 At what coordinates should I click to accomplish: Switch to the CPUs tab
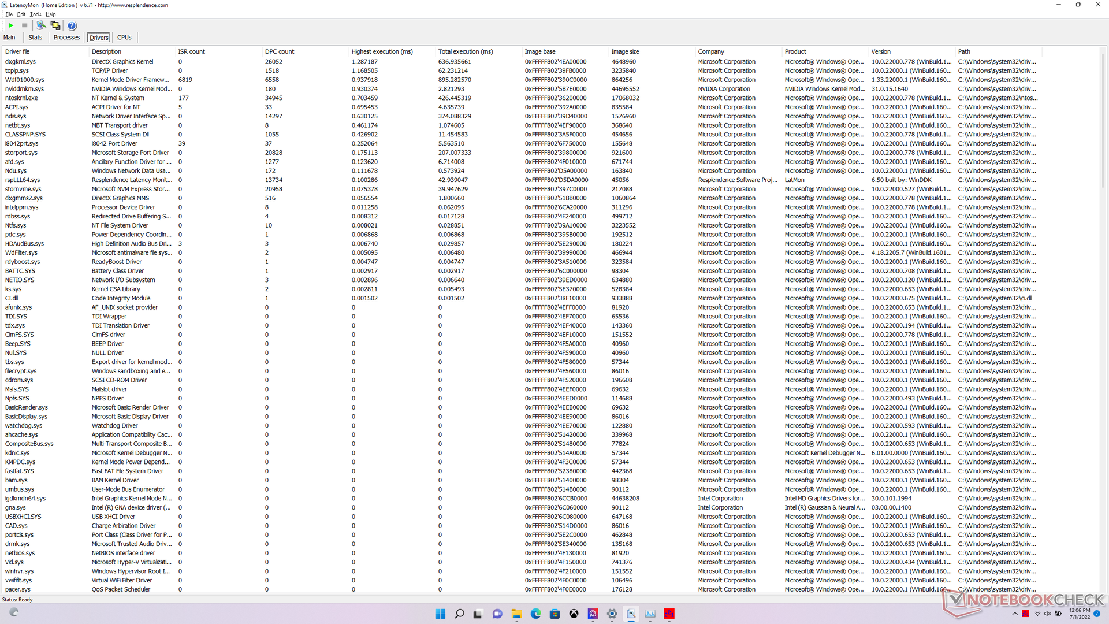pyautogui.click(x=124, y=38)
